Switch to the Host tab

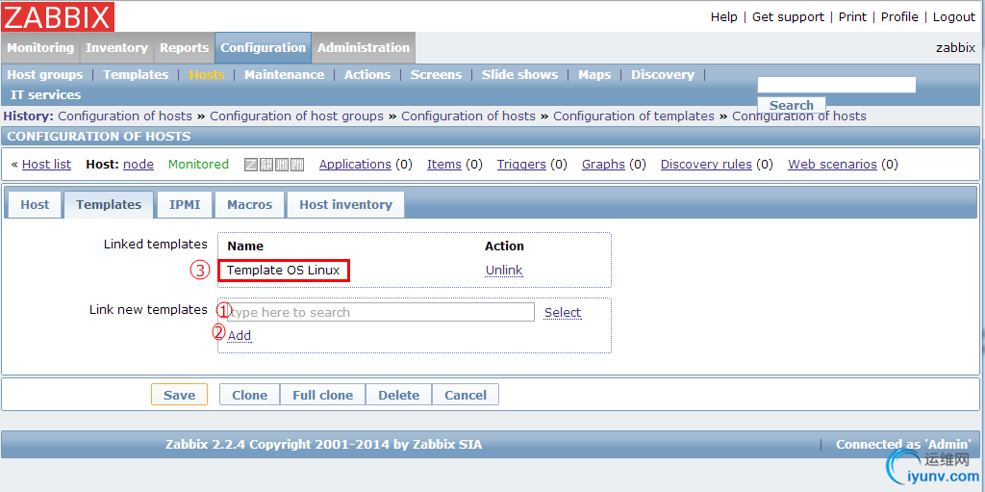[35, 204]
